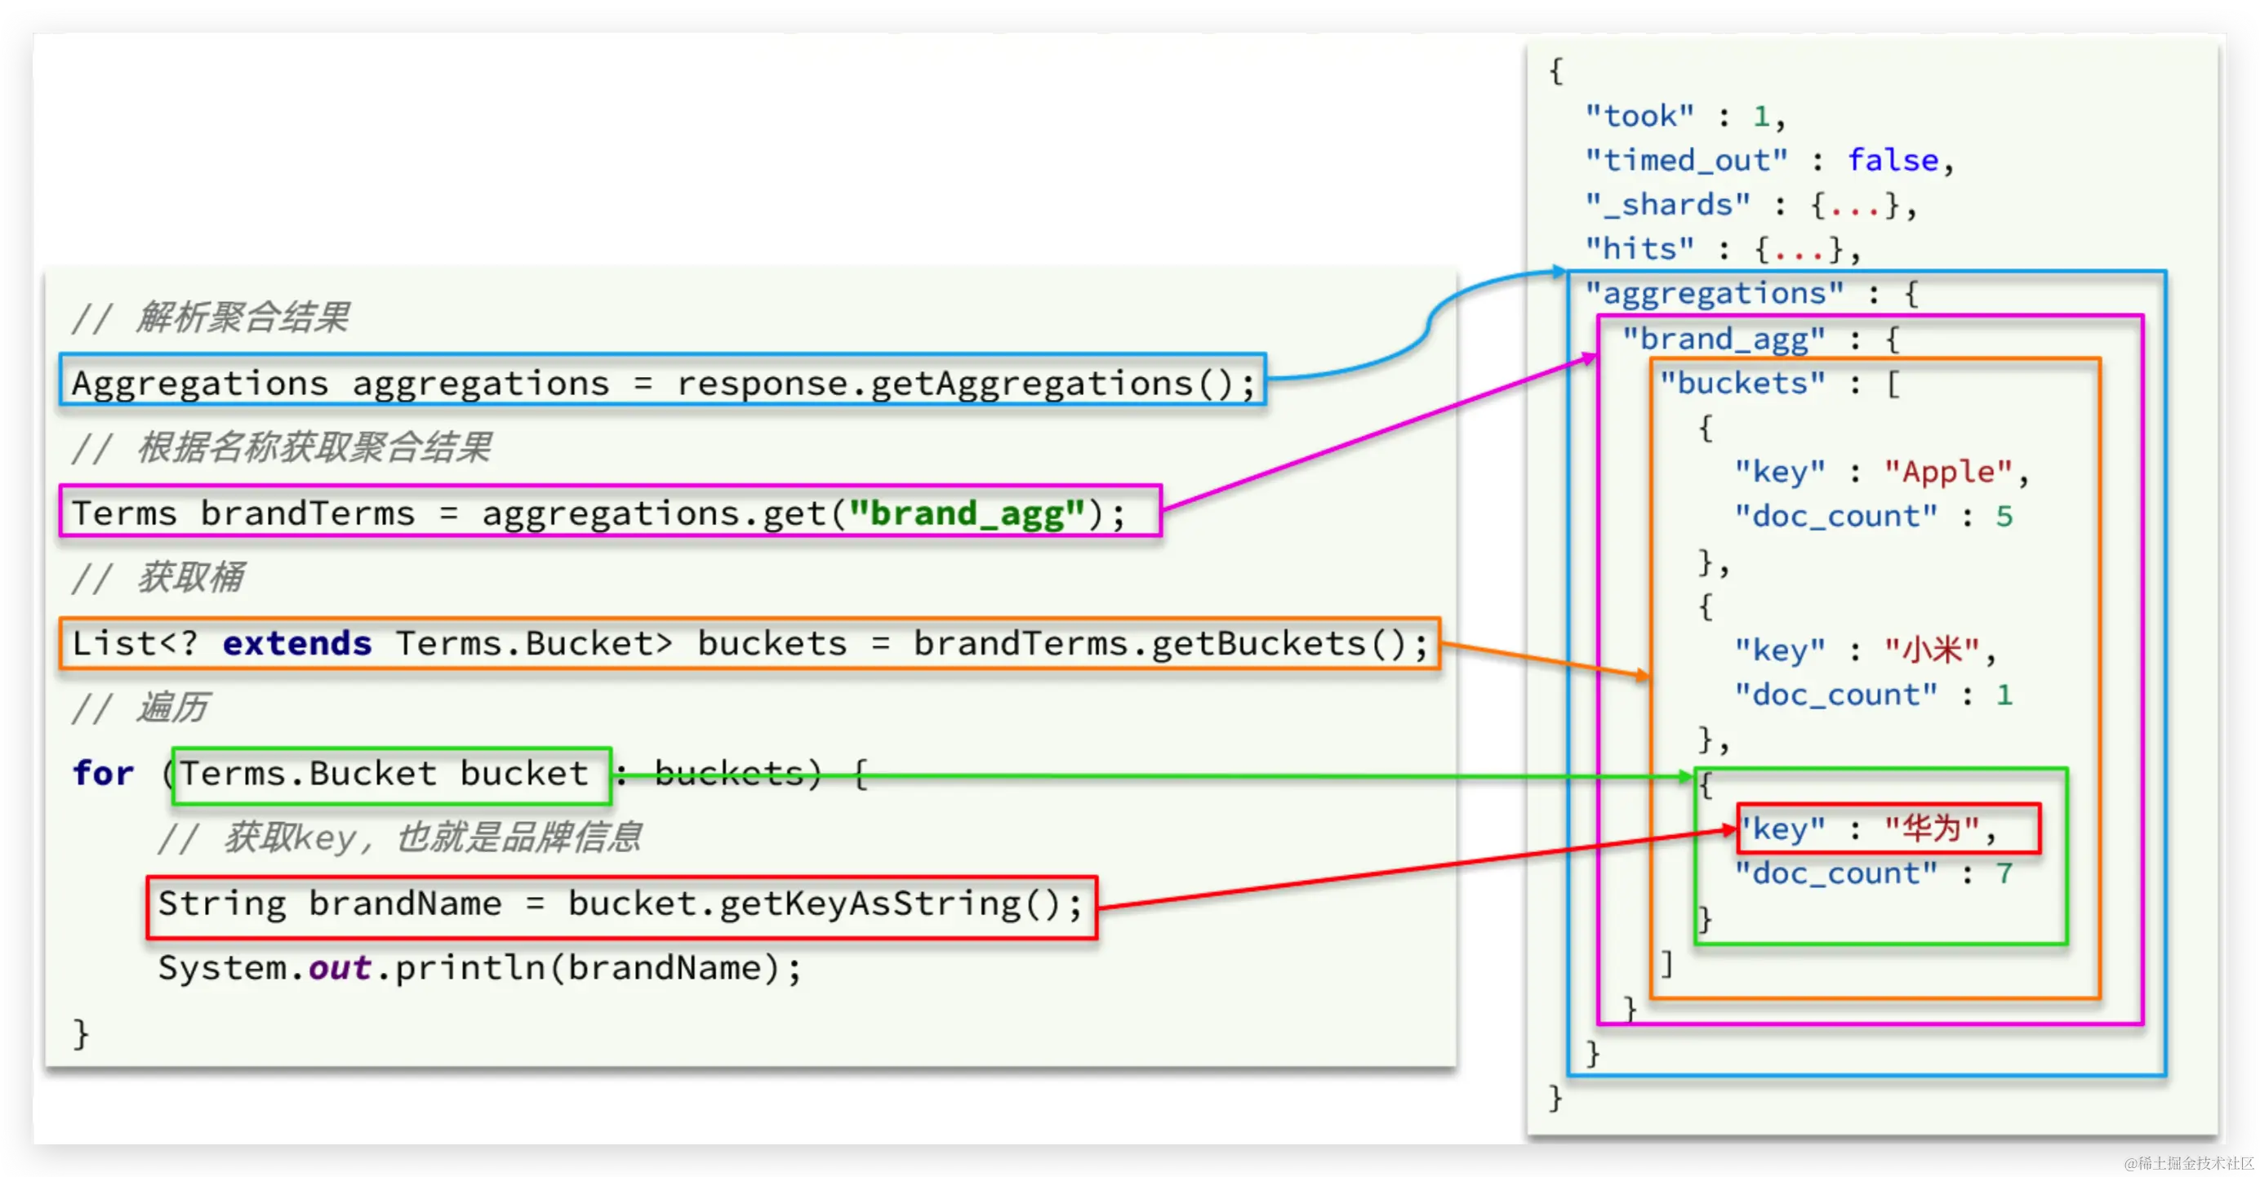This screenshot has height=1177, width=2260.
Task: Click the "小米" key value
Action: [1932, 650]
